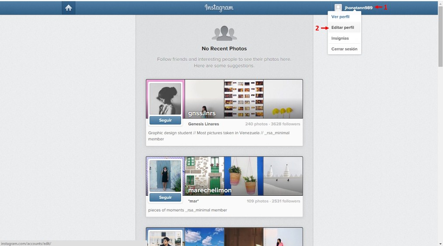Click '240 photos · 3628 followers' text
This screenshot has height=246, width=443.
coord(272,124)
